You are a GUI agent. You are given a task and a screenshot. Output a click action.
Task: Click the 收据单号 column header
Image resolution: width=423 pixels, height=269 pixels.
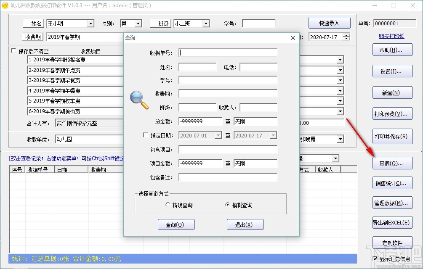point(40,170)
